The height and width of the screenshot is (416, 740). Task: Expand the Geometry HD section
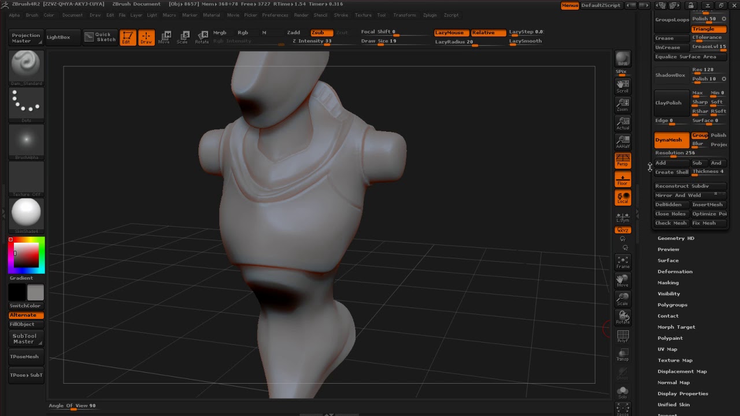point(676,238)
